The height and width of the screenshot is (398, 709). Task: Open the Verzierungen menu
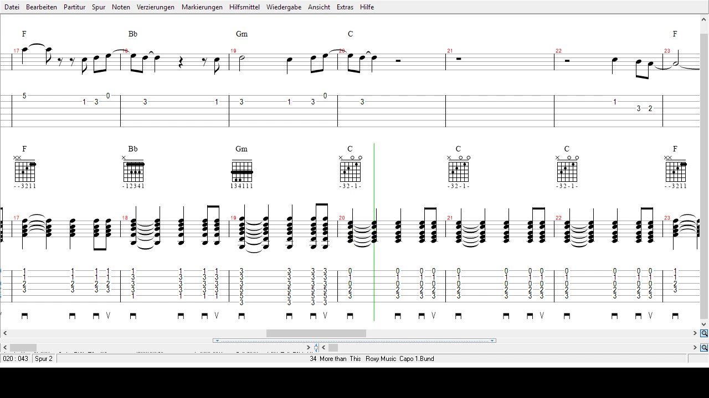point(156,7)
